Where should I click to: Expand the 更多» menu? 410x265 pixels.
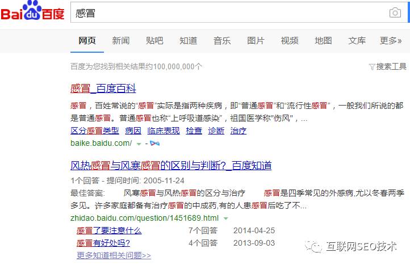[x=391, y=41]
